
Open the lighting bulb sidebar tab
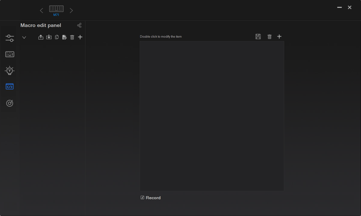pos(9,70)
